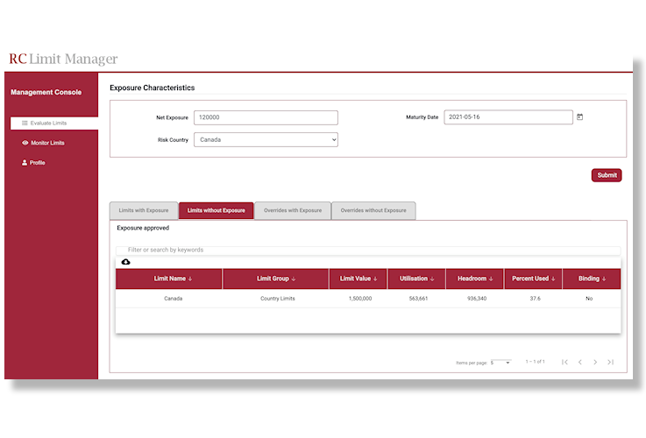The image size is (646, 438).
Task: Go to the next results page
Action: click(x=595, y=362)
